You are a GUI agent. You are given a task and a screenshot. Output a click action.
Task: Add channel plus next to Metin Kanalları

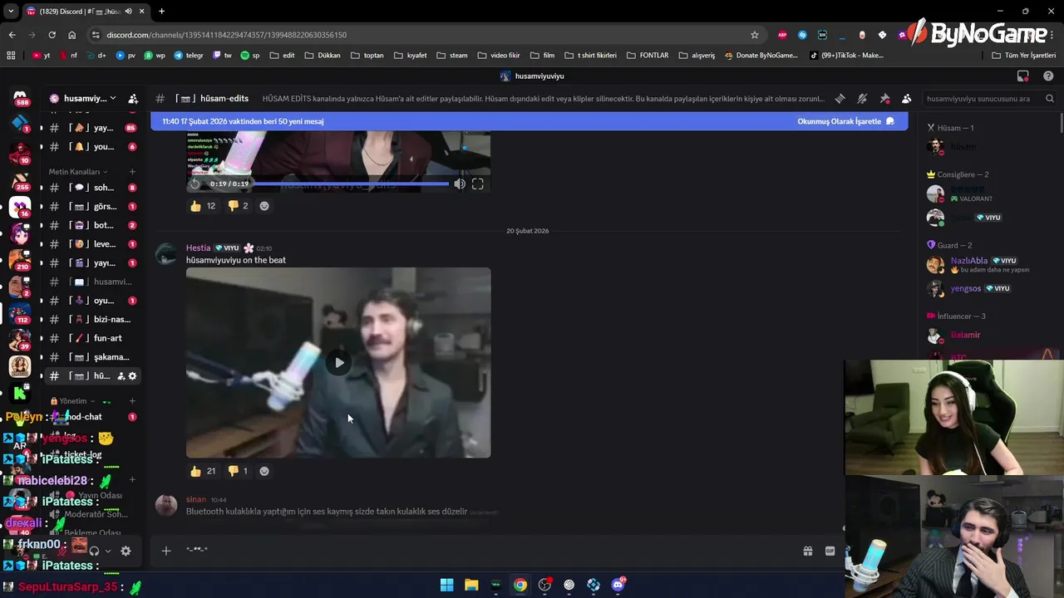point(132,172)
